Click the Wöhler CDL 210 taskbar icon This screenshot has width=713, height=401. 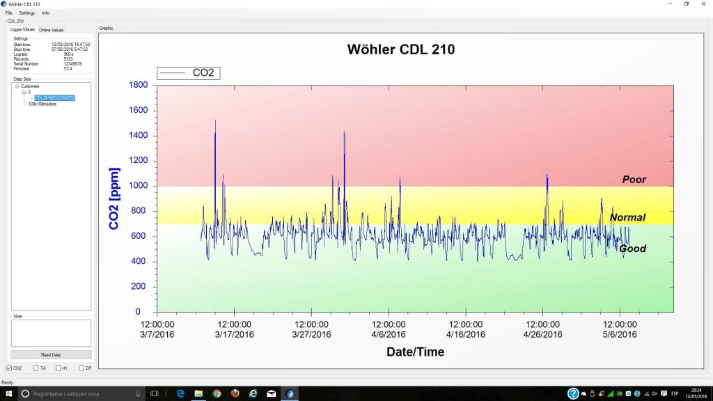pyautogui.click(x=290, y=394)
